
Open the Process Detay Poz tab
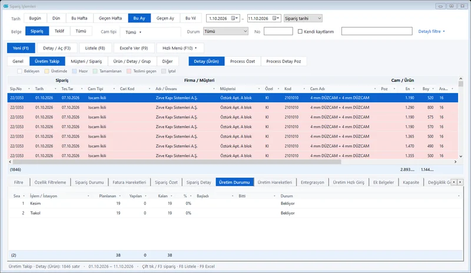(284, 61)
